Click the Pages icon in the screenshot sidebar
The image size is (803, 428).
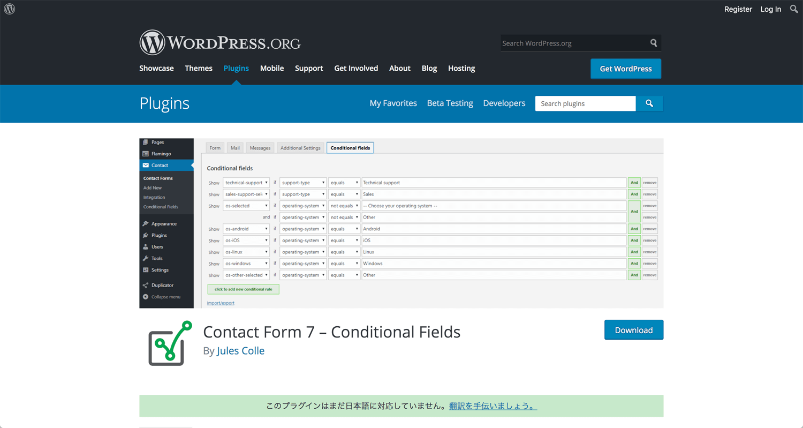point(146,142)
